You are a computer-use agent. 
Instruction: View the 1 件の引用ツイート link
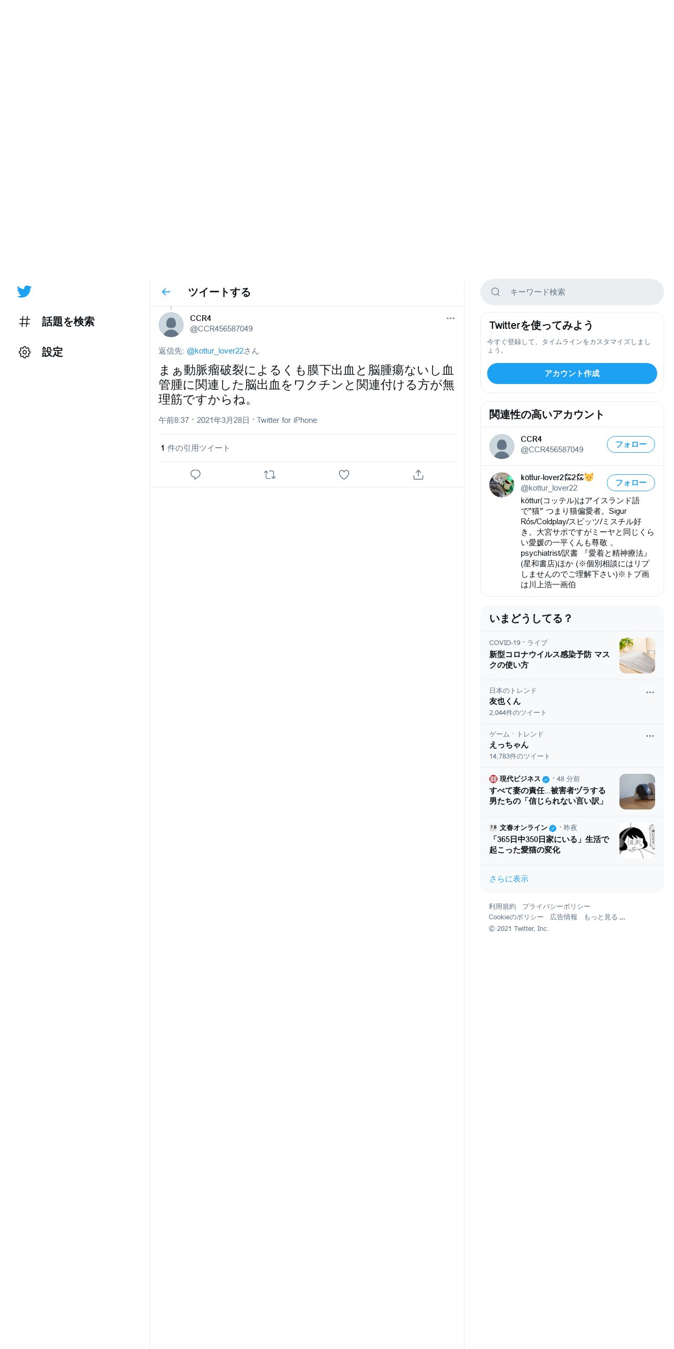pyautogui.click(x=195, y=448)
